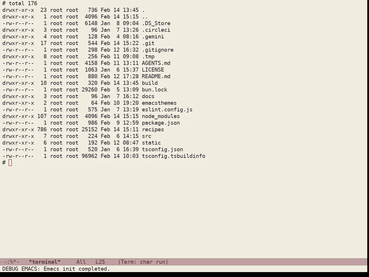This screenshot has width=369, height=277.
Task: Click tsconfig.tsbuildinfo file name
Action: (174, 156)
